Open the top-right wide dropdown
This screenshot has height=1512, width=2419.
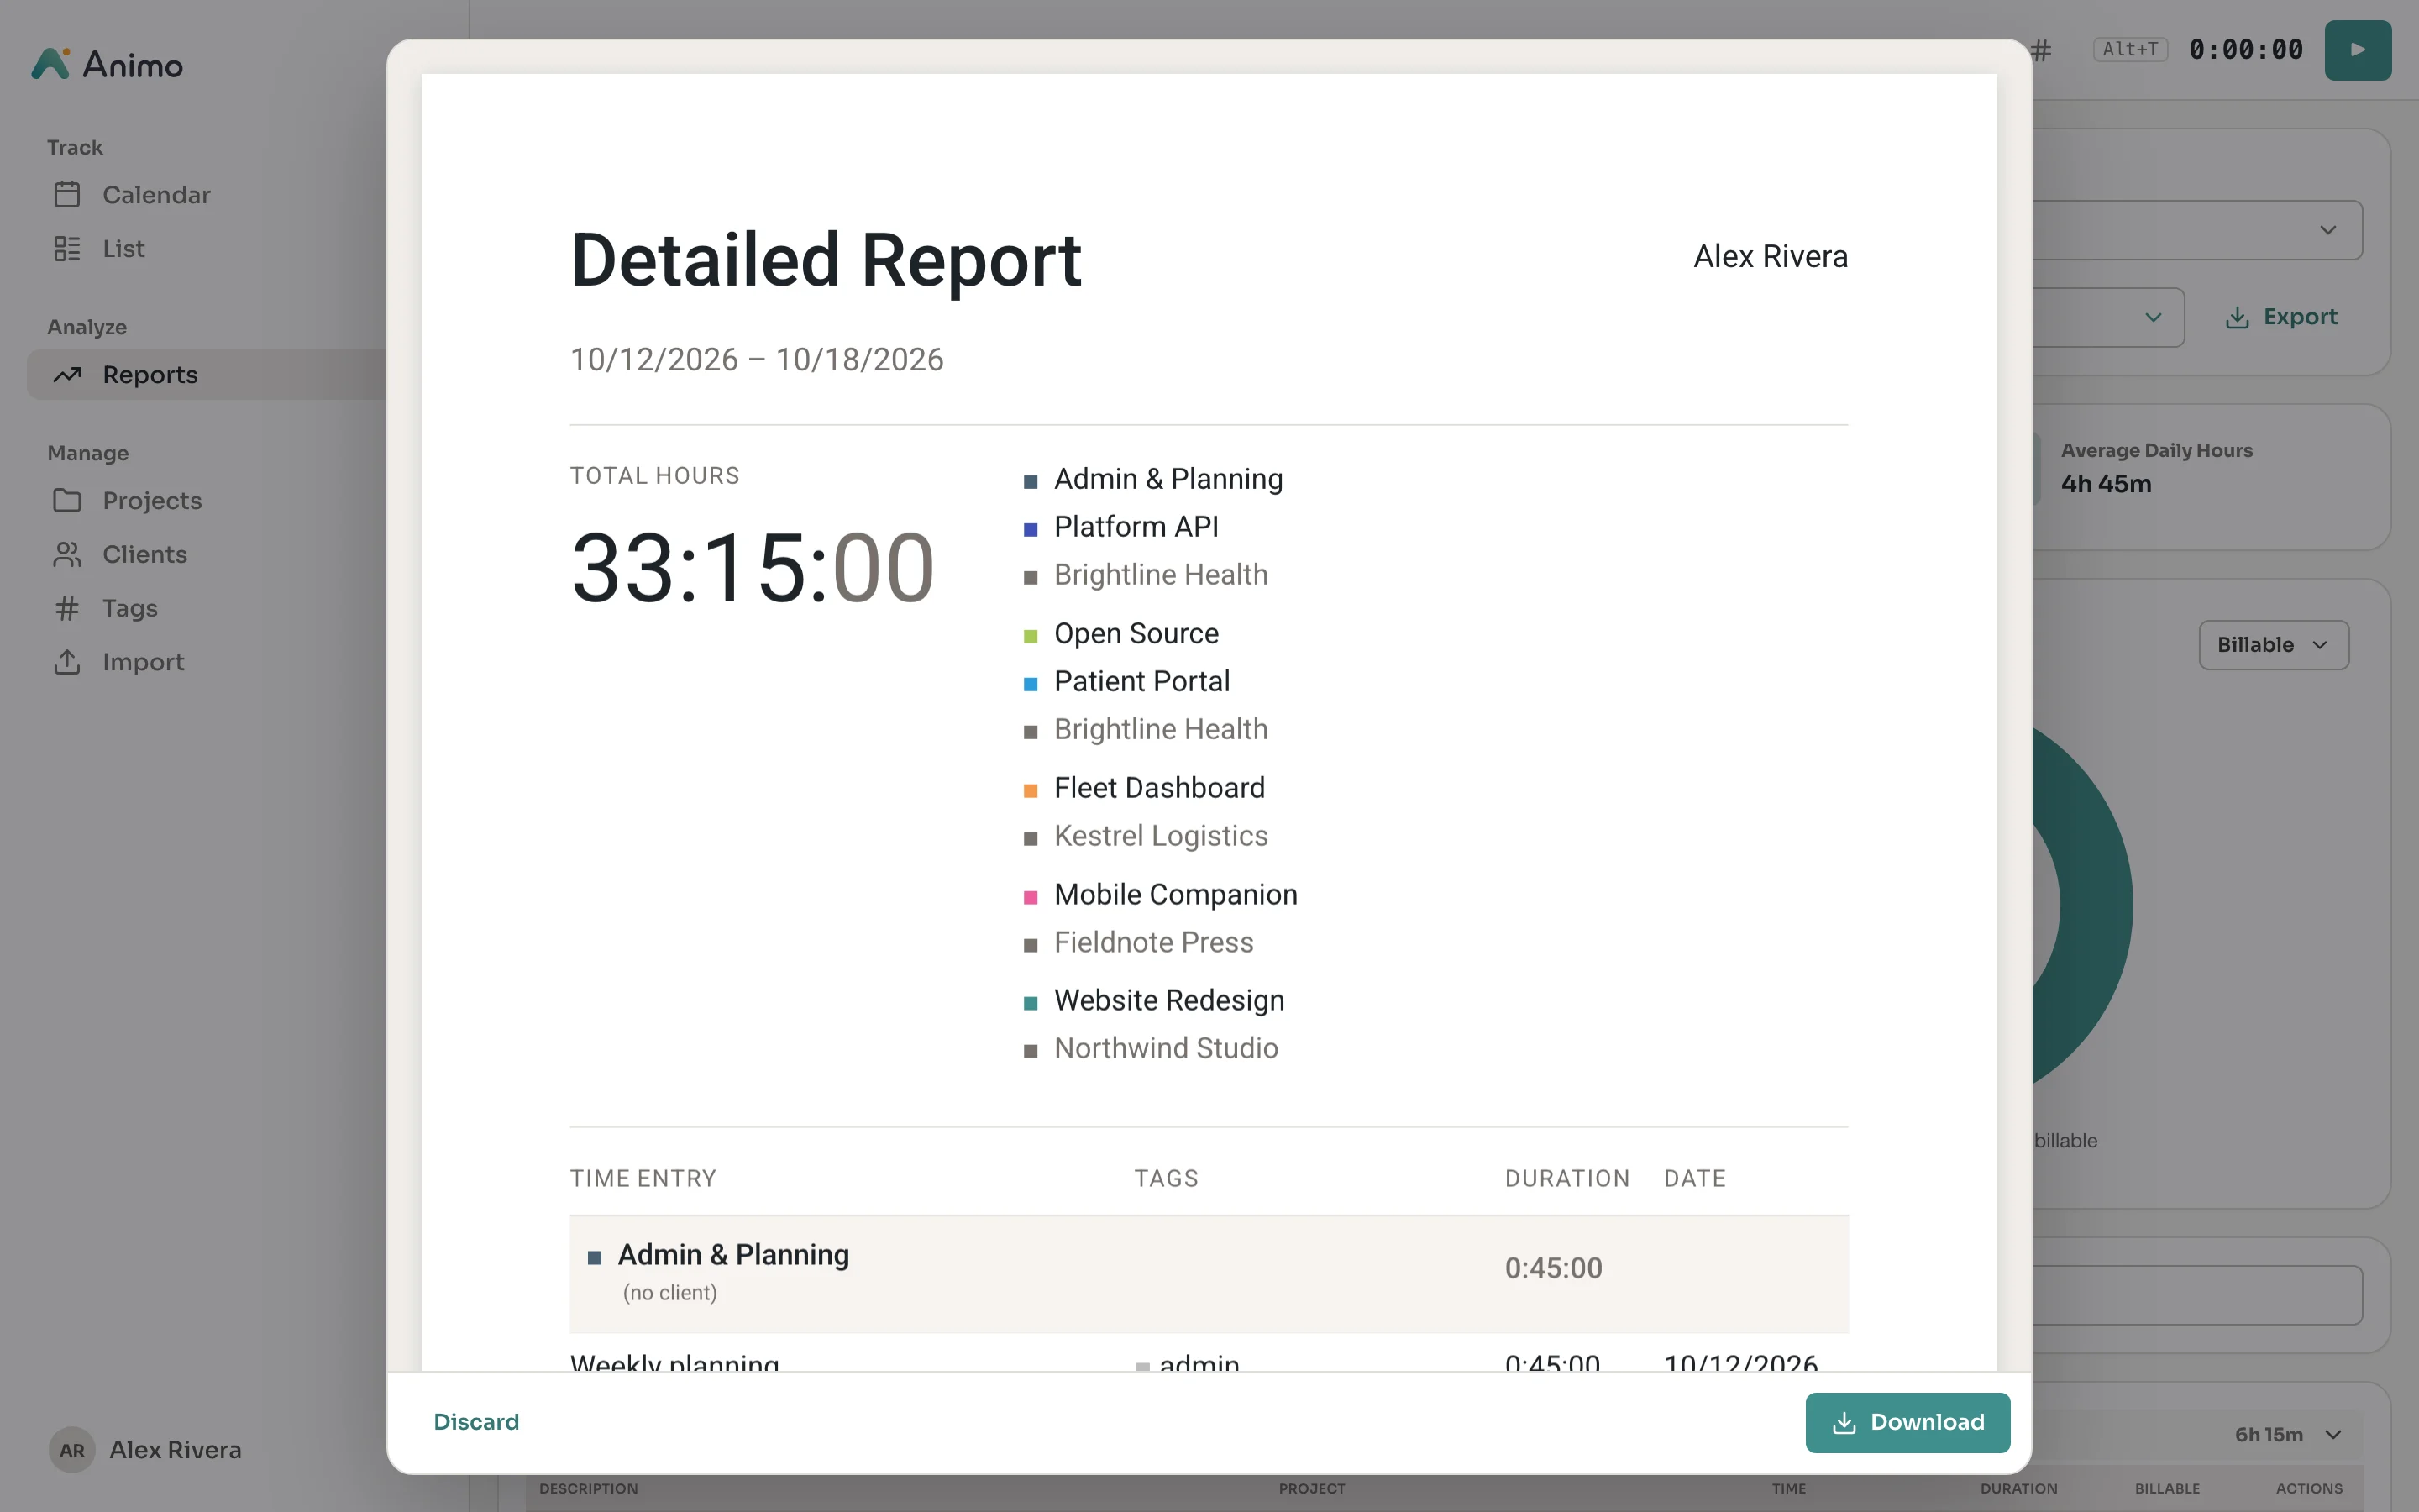tap(2197, 230)
